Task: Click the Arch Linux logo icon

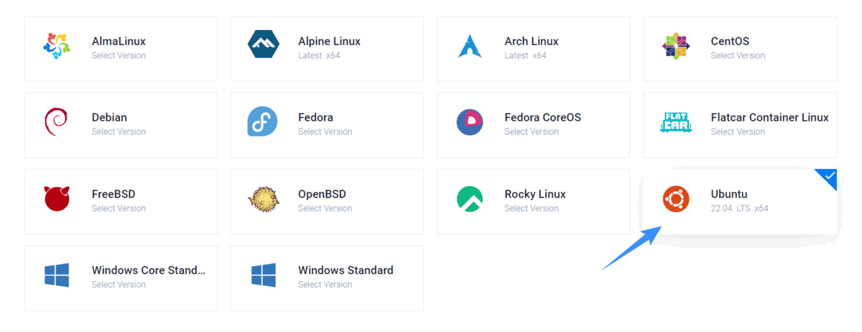Action: point(469,45)
